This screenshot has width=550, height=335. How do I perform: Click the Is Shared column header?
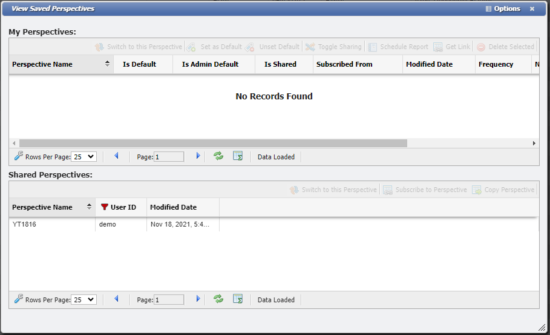click(280, 64)
